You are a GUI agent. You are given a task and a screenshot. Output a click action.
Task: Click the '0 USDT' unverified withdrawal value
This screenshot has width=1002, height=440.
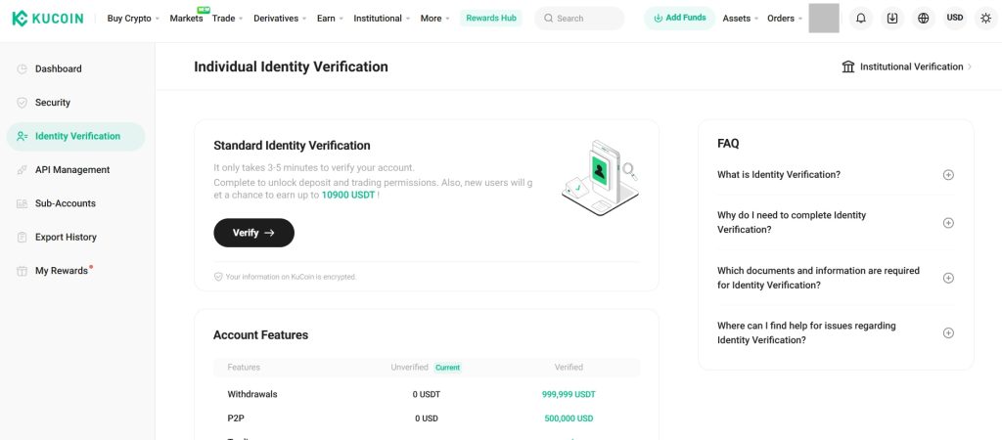coord(427,395)
